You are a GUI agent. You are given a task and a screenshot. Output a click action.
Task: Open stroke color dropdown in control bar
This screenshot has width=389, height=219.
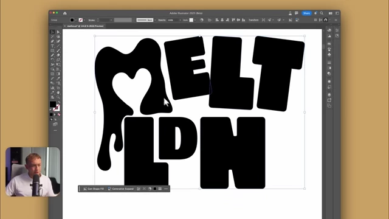point(84,20)
